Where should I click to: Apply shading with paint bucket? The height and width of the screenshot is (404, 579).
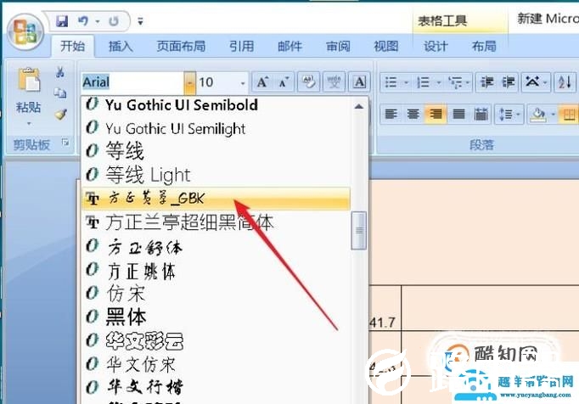537,114
